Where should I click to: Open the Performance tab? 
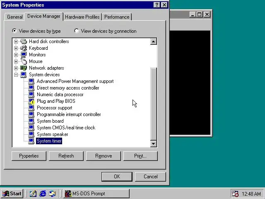pos(117,17)
